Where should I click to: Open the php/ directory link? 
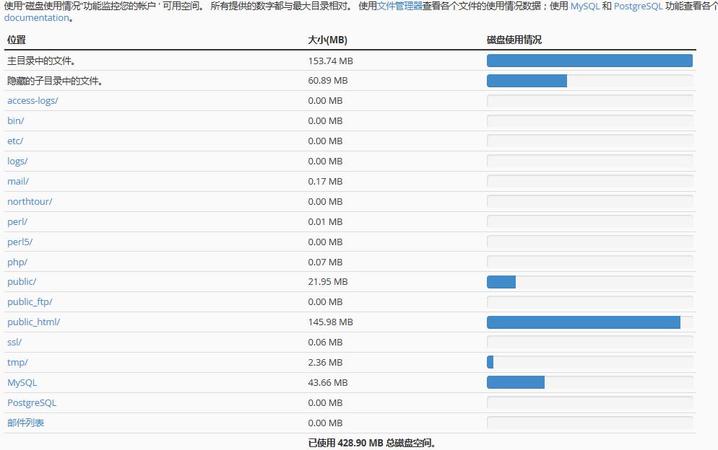coord(17,262)
